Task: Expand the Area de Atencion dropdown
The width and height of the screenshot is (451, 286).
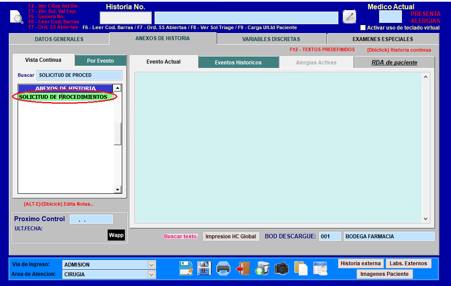Action: tap(151, 275)
